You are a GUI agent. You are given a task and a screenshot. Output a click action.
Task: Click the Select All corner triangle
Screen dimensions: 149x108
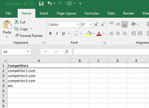5,61
